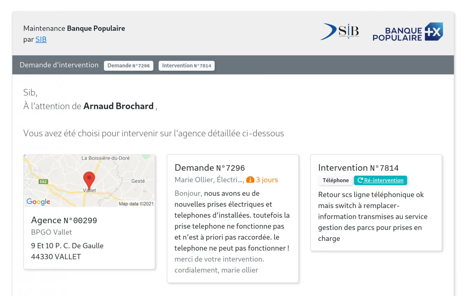Image resolution: width=466 pixels, height=296 pixels.
Task: Click the 3 jours delay label
Action: 267,180
